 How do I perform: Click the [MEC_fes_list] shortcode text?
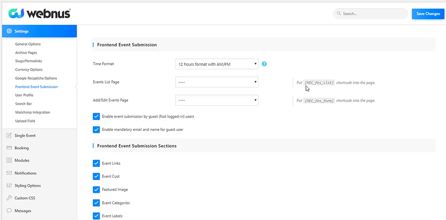(319, 82)
